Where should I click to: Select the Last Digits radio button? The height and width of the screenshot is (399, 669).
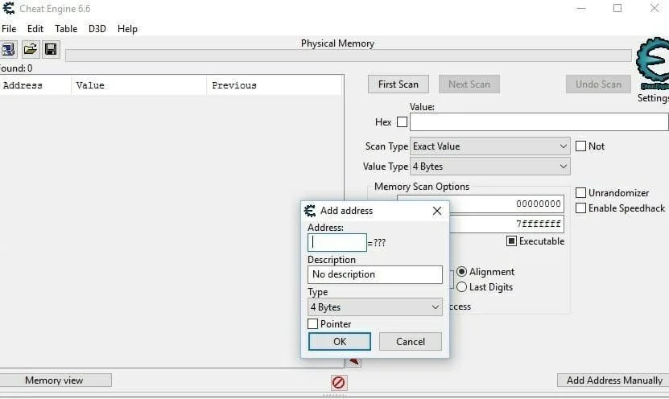pyautogui.click(x=461, y=287)
